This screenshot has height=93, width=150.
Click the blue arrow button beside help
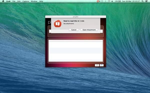click(x=101, y=65)
